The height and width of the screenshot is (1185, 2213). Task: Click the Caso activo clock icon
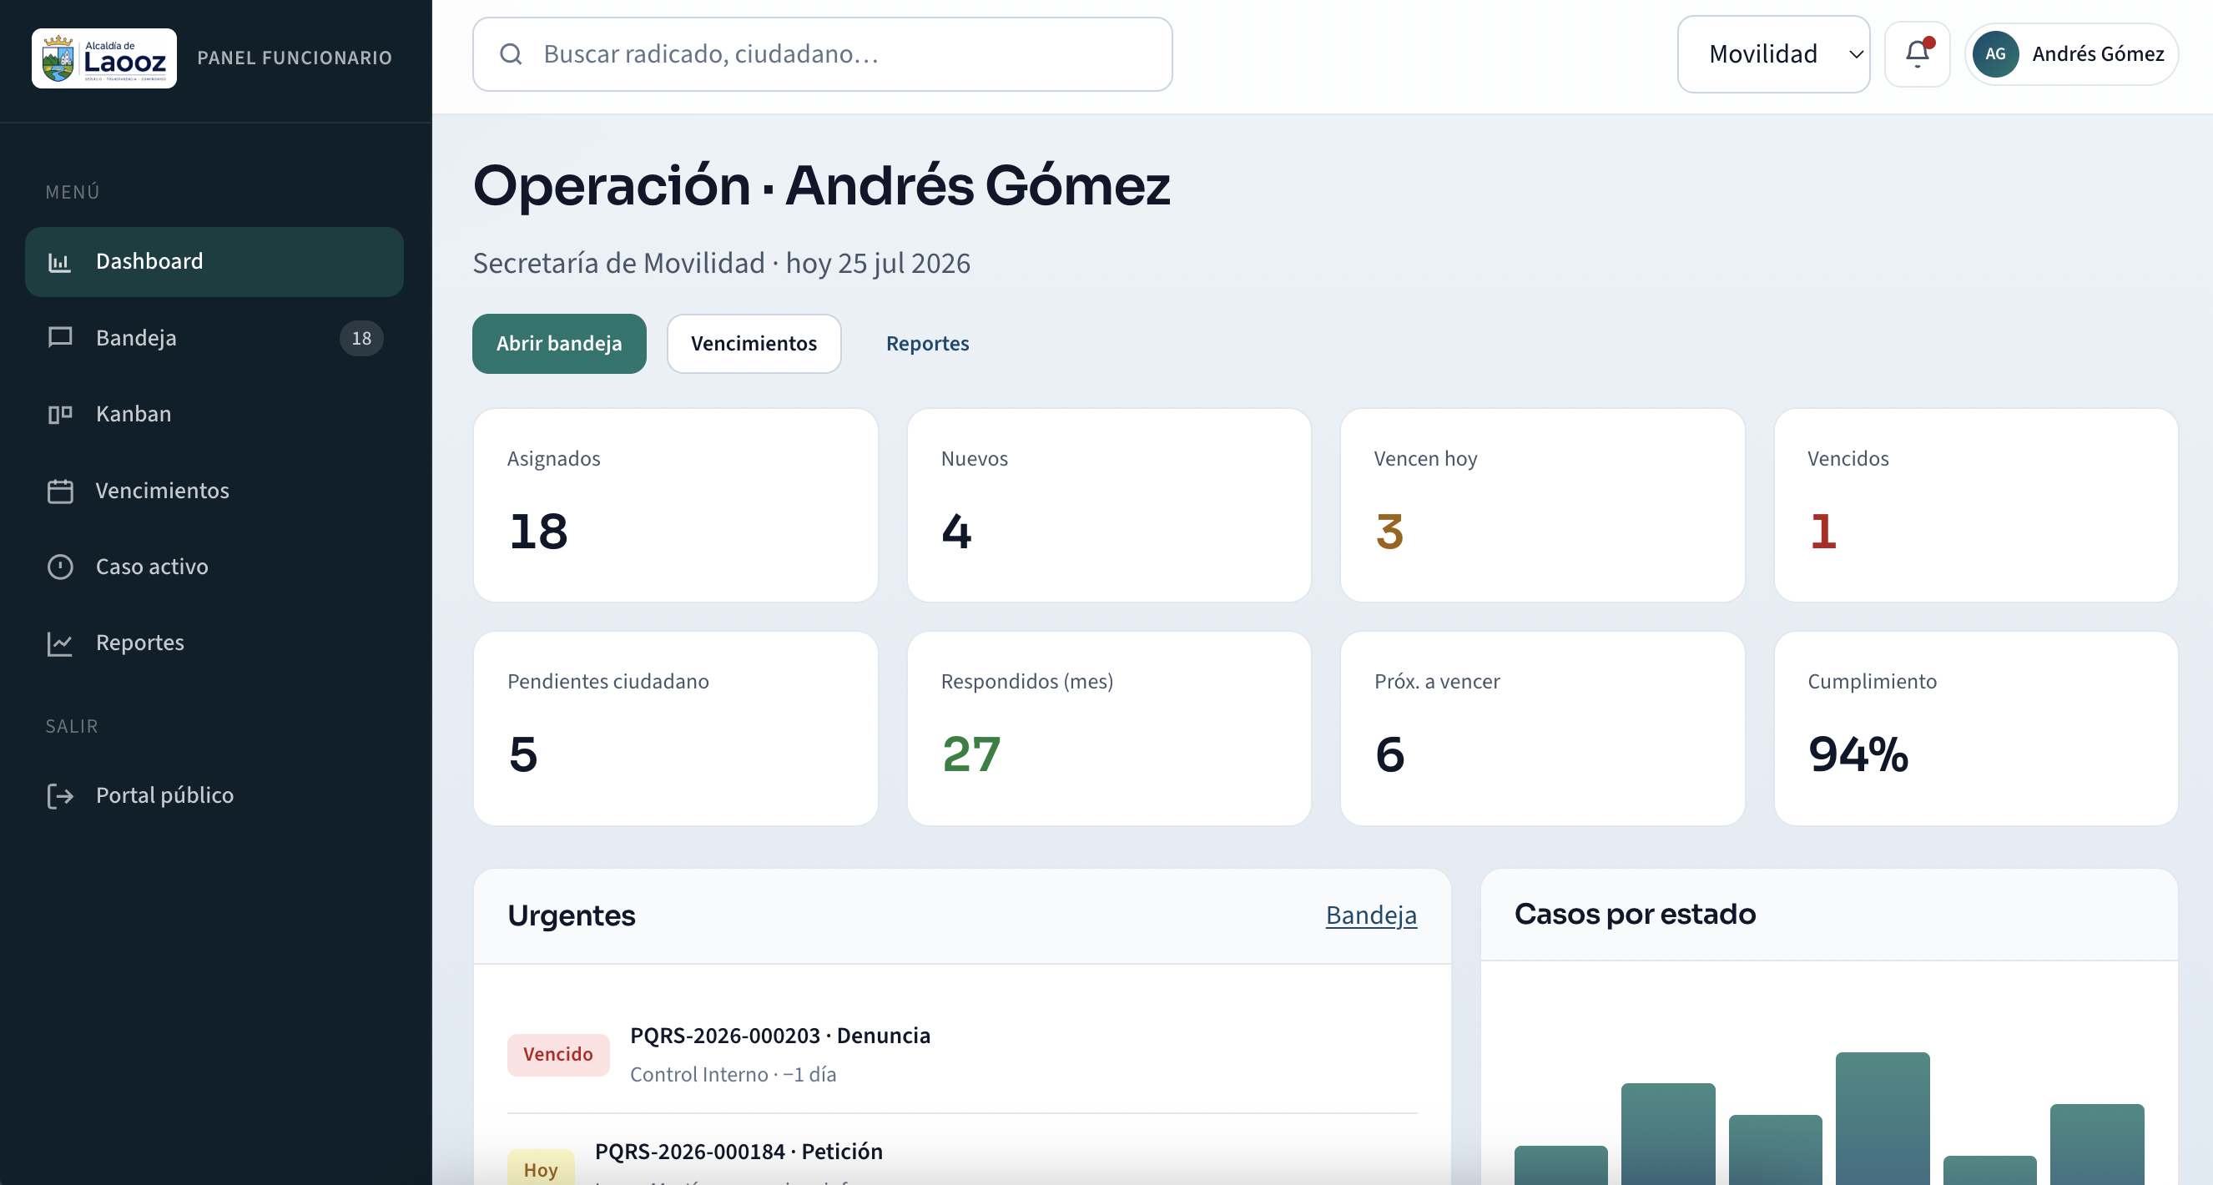point(59,567)
